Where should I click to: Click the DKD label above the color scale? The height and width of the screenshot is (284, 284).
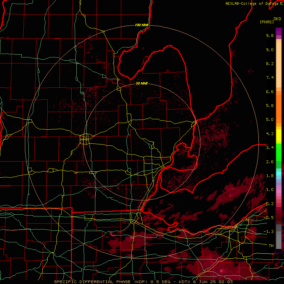coord(277,19)
